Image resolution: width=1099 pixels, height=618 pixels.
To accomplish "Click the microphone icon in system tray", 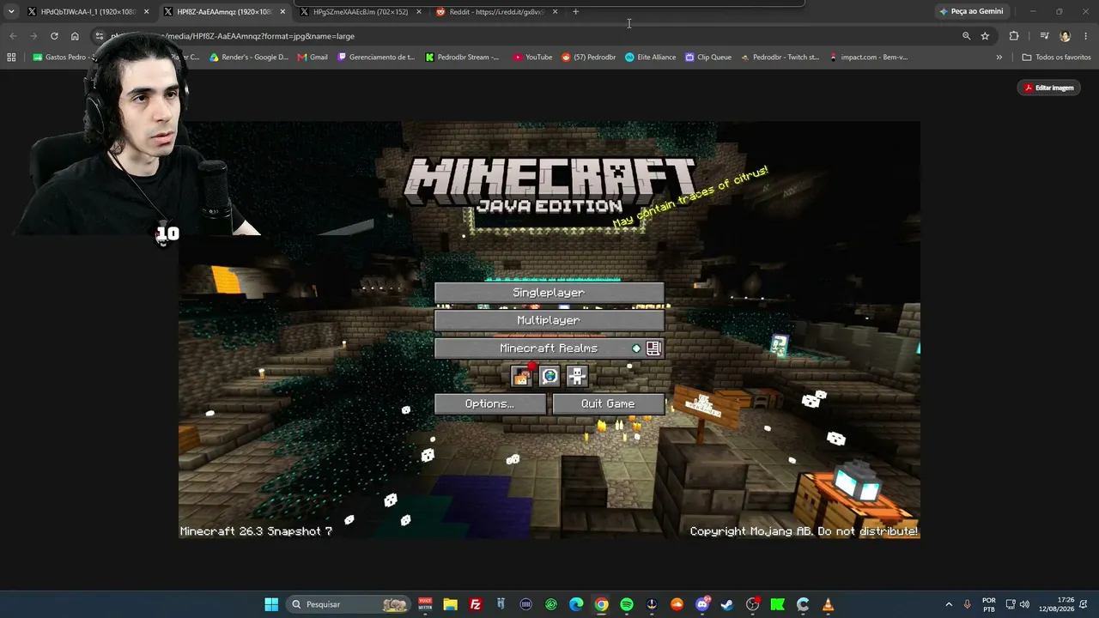I will click(968, 604).
